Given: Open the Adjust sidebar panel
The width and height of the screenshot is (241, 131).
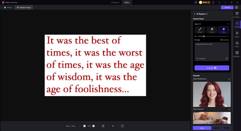Looking at the screenshot, I should 237,34.
